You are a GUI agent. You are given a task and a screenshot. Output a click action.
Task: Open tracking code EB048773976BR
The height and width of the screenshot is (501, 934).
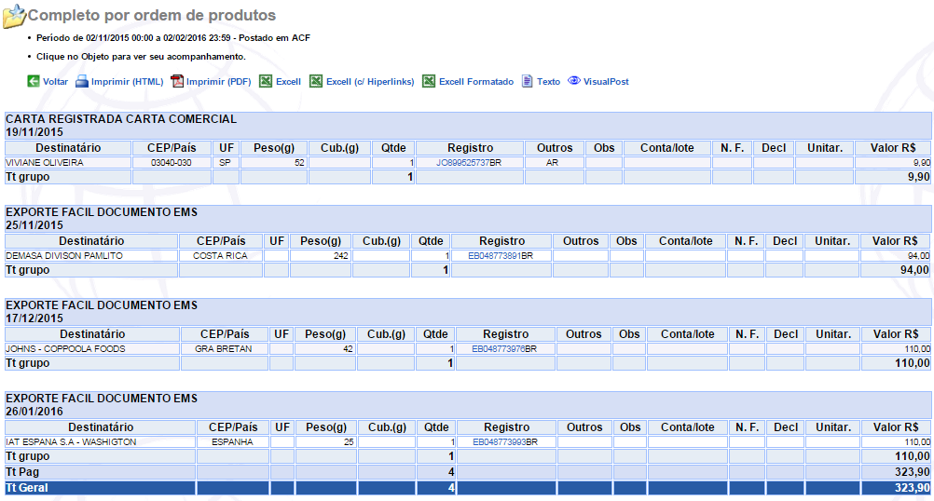(505, 348)
